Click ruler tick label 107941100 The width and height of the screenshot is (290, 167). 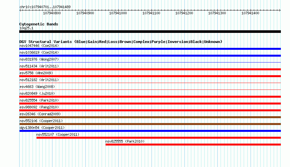tap(151, 13)
